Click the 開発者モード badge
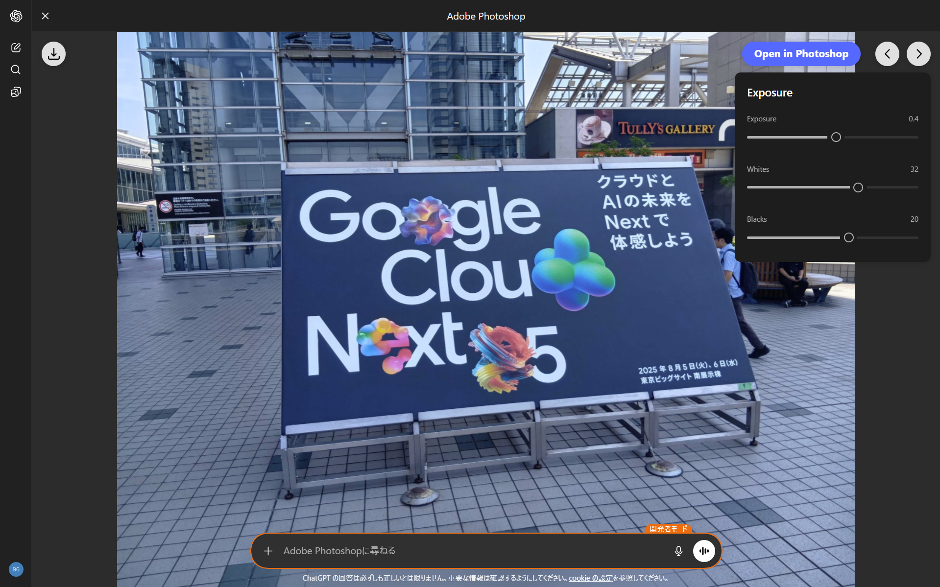This screenshot has height=587, width=940. pos(669,529)
